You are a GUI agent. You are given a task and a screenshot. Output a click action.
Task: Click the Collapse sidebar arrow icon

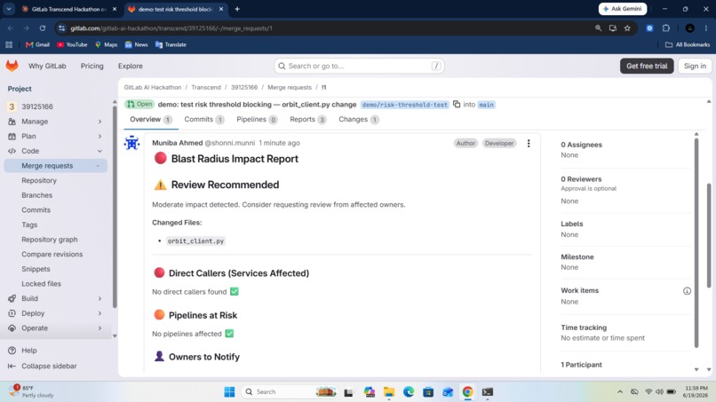12,366
